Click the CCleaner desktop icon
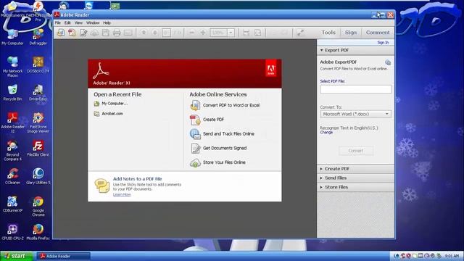The height and width of the screenshot is (261, 464). (x=12, y=176)
